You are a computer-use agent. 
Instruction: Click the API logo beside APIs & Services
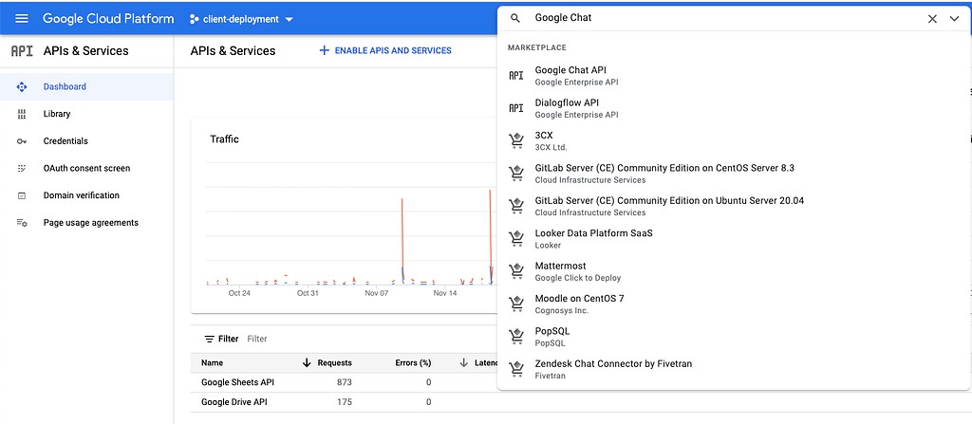click(x=22, y=51)
